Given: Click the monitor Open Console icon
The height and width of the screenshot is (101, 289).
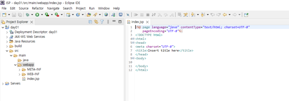Looking at the screenshot, I should pos(121,15).
